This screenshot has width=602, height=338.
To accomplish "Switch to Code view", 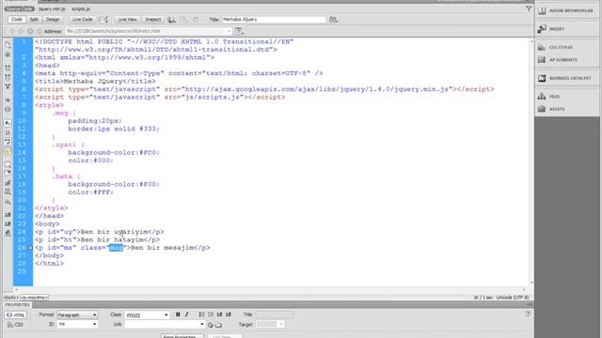I will tap(17, 20).
